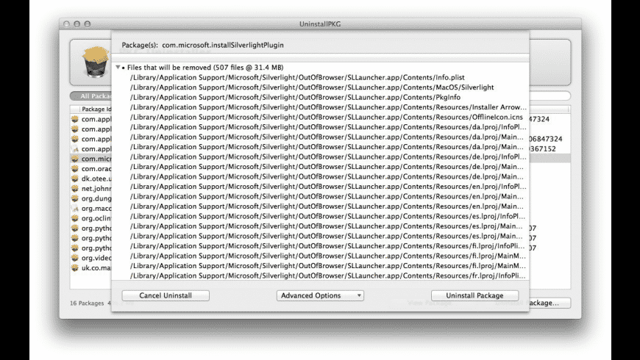The height and width of the screenshot is (360, 640).
Task: Select the com.orac package row
Action: point(91,168)
